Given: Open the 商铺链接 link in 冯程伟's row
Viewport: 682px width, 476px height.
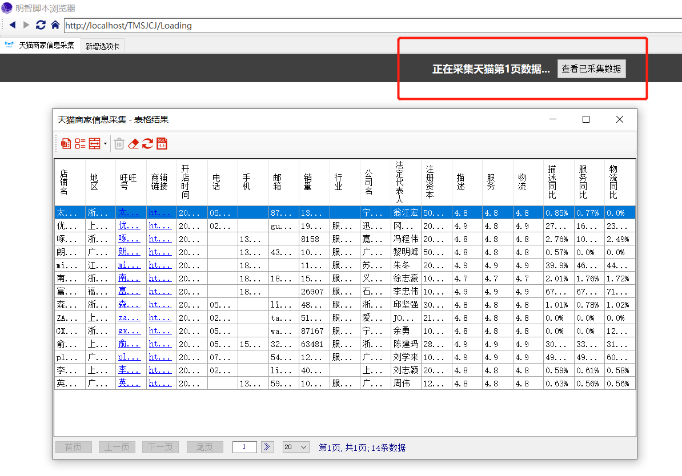Looking at the screenshot, I should (160, 239).
